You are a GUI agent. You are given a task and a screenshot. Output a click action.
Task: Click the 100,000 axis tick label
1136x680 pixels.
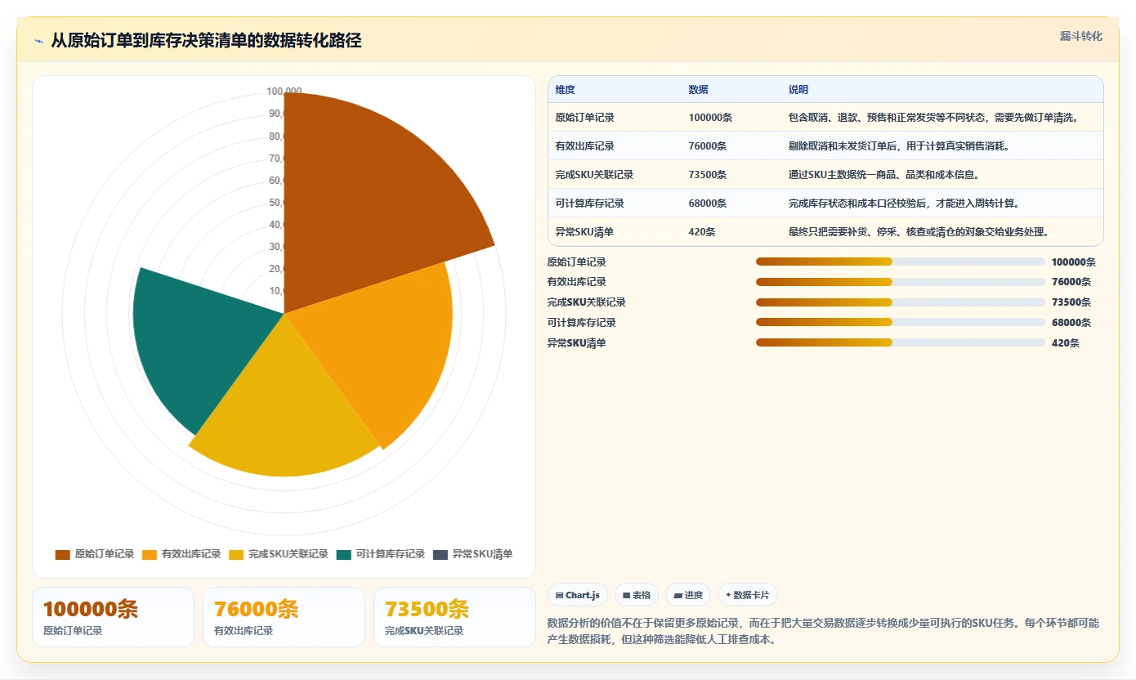pyautogui.click(x=284, y=92)
